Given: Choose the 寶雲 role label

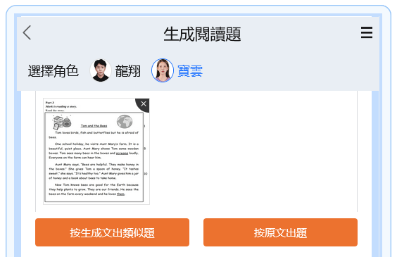Looking at the screenshot, I should click(x=190, y=71).
